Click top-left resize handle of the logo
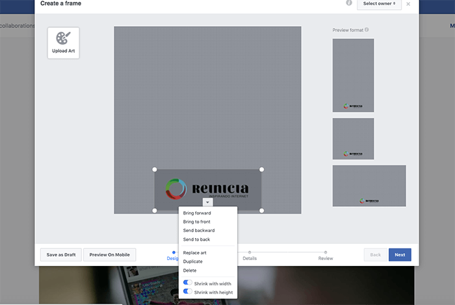Image resolution: width=455 pixels, height=305 pixels. [x=155, y=170]
